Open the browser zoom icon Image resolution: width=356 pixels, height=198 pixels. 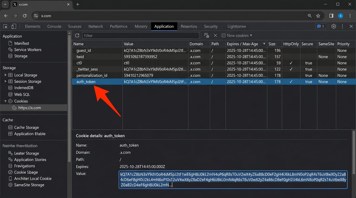310,16
